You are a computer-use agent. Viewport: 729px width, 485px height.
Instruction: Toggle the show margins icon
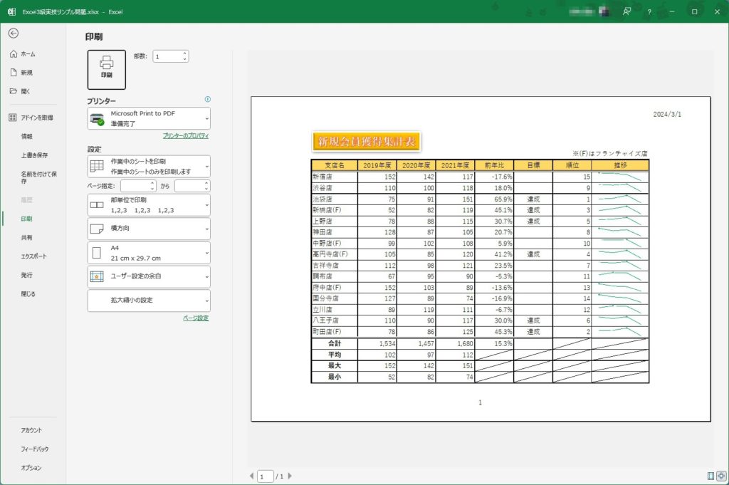tap(711, 476)
